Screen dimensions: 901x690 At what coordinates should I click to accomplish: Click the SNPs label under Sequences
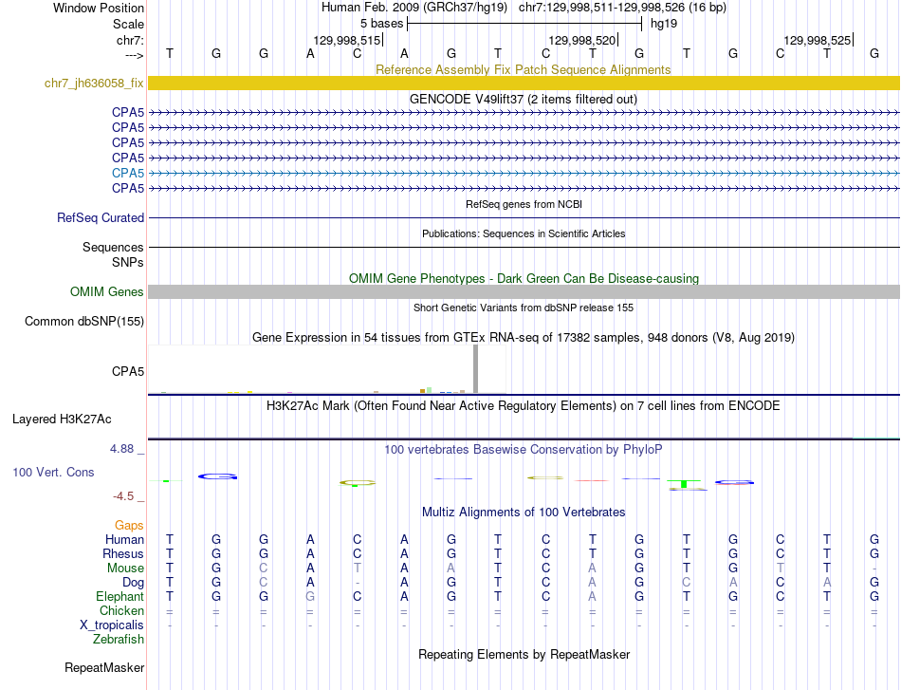(128, 262)
